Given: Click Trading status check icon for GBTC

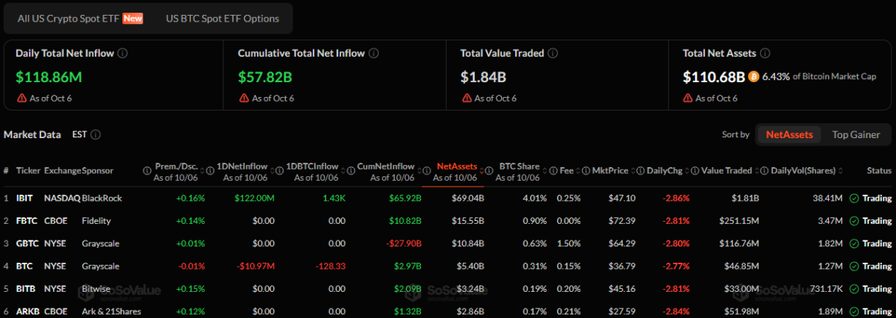Looking at the screenshot, I should click(854, 243).
